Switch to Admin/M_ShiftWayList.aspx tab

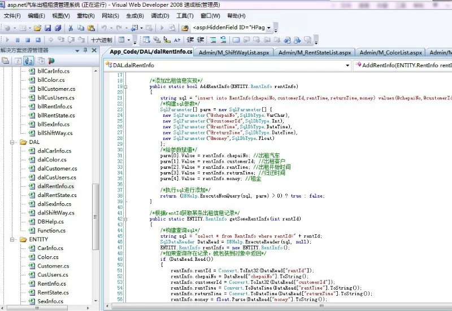[234, 52]
